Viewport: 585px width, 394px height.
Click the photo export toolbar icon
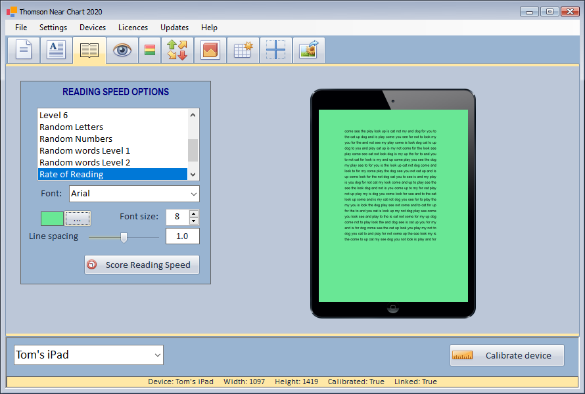[308, 51]
